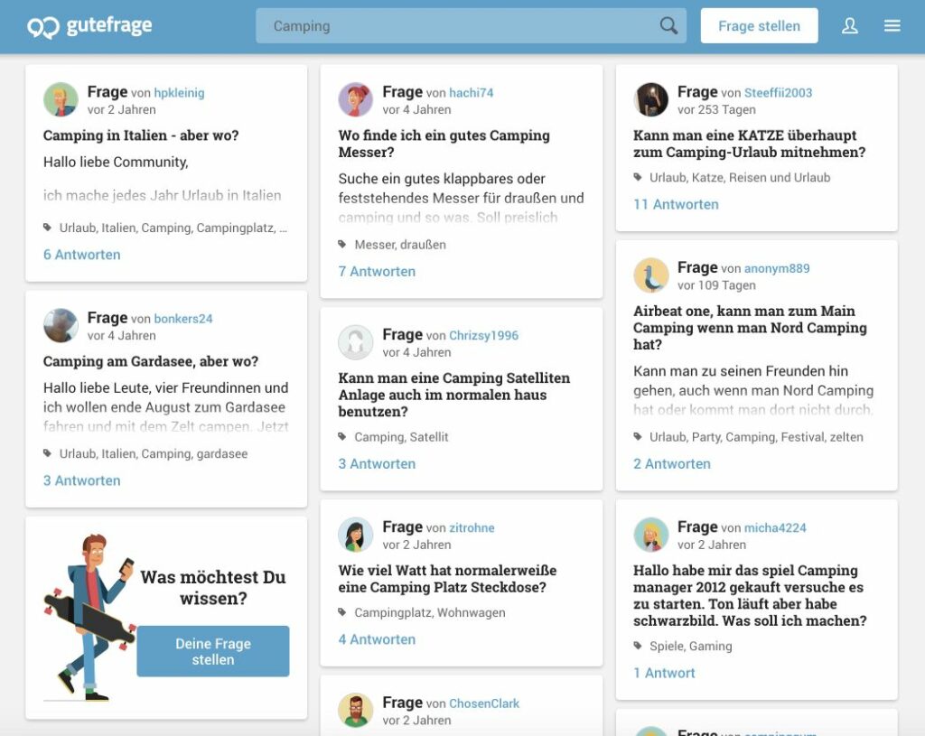925x736 pixels.
Task: Open ChosenClark's user profile link
Action: (x=484, y=703)
